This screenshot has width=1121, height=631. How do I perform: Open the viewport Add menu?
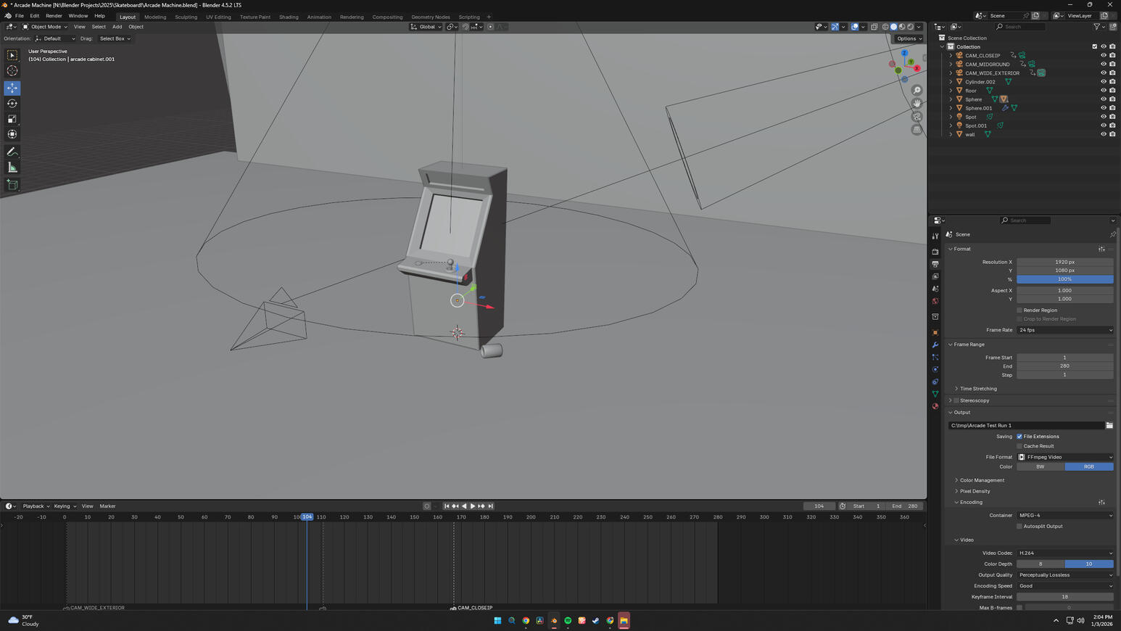117,27
